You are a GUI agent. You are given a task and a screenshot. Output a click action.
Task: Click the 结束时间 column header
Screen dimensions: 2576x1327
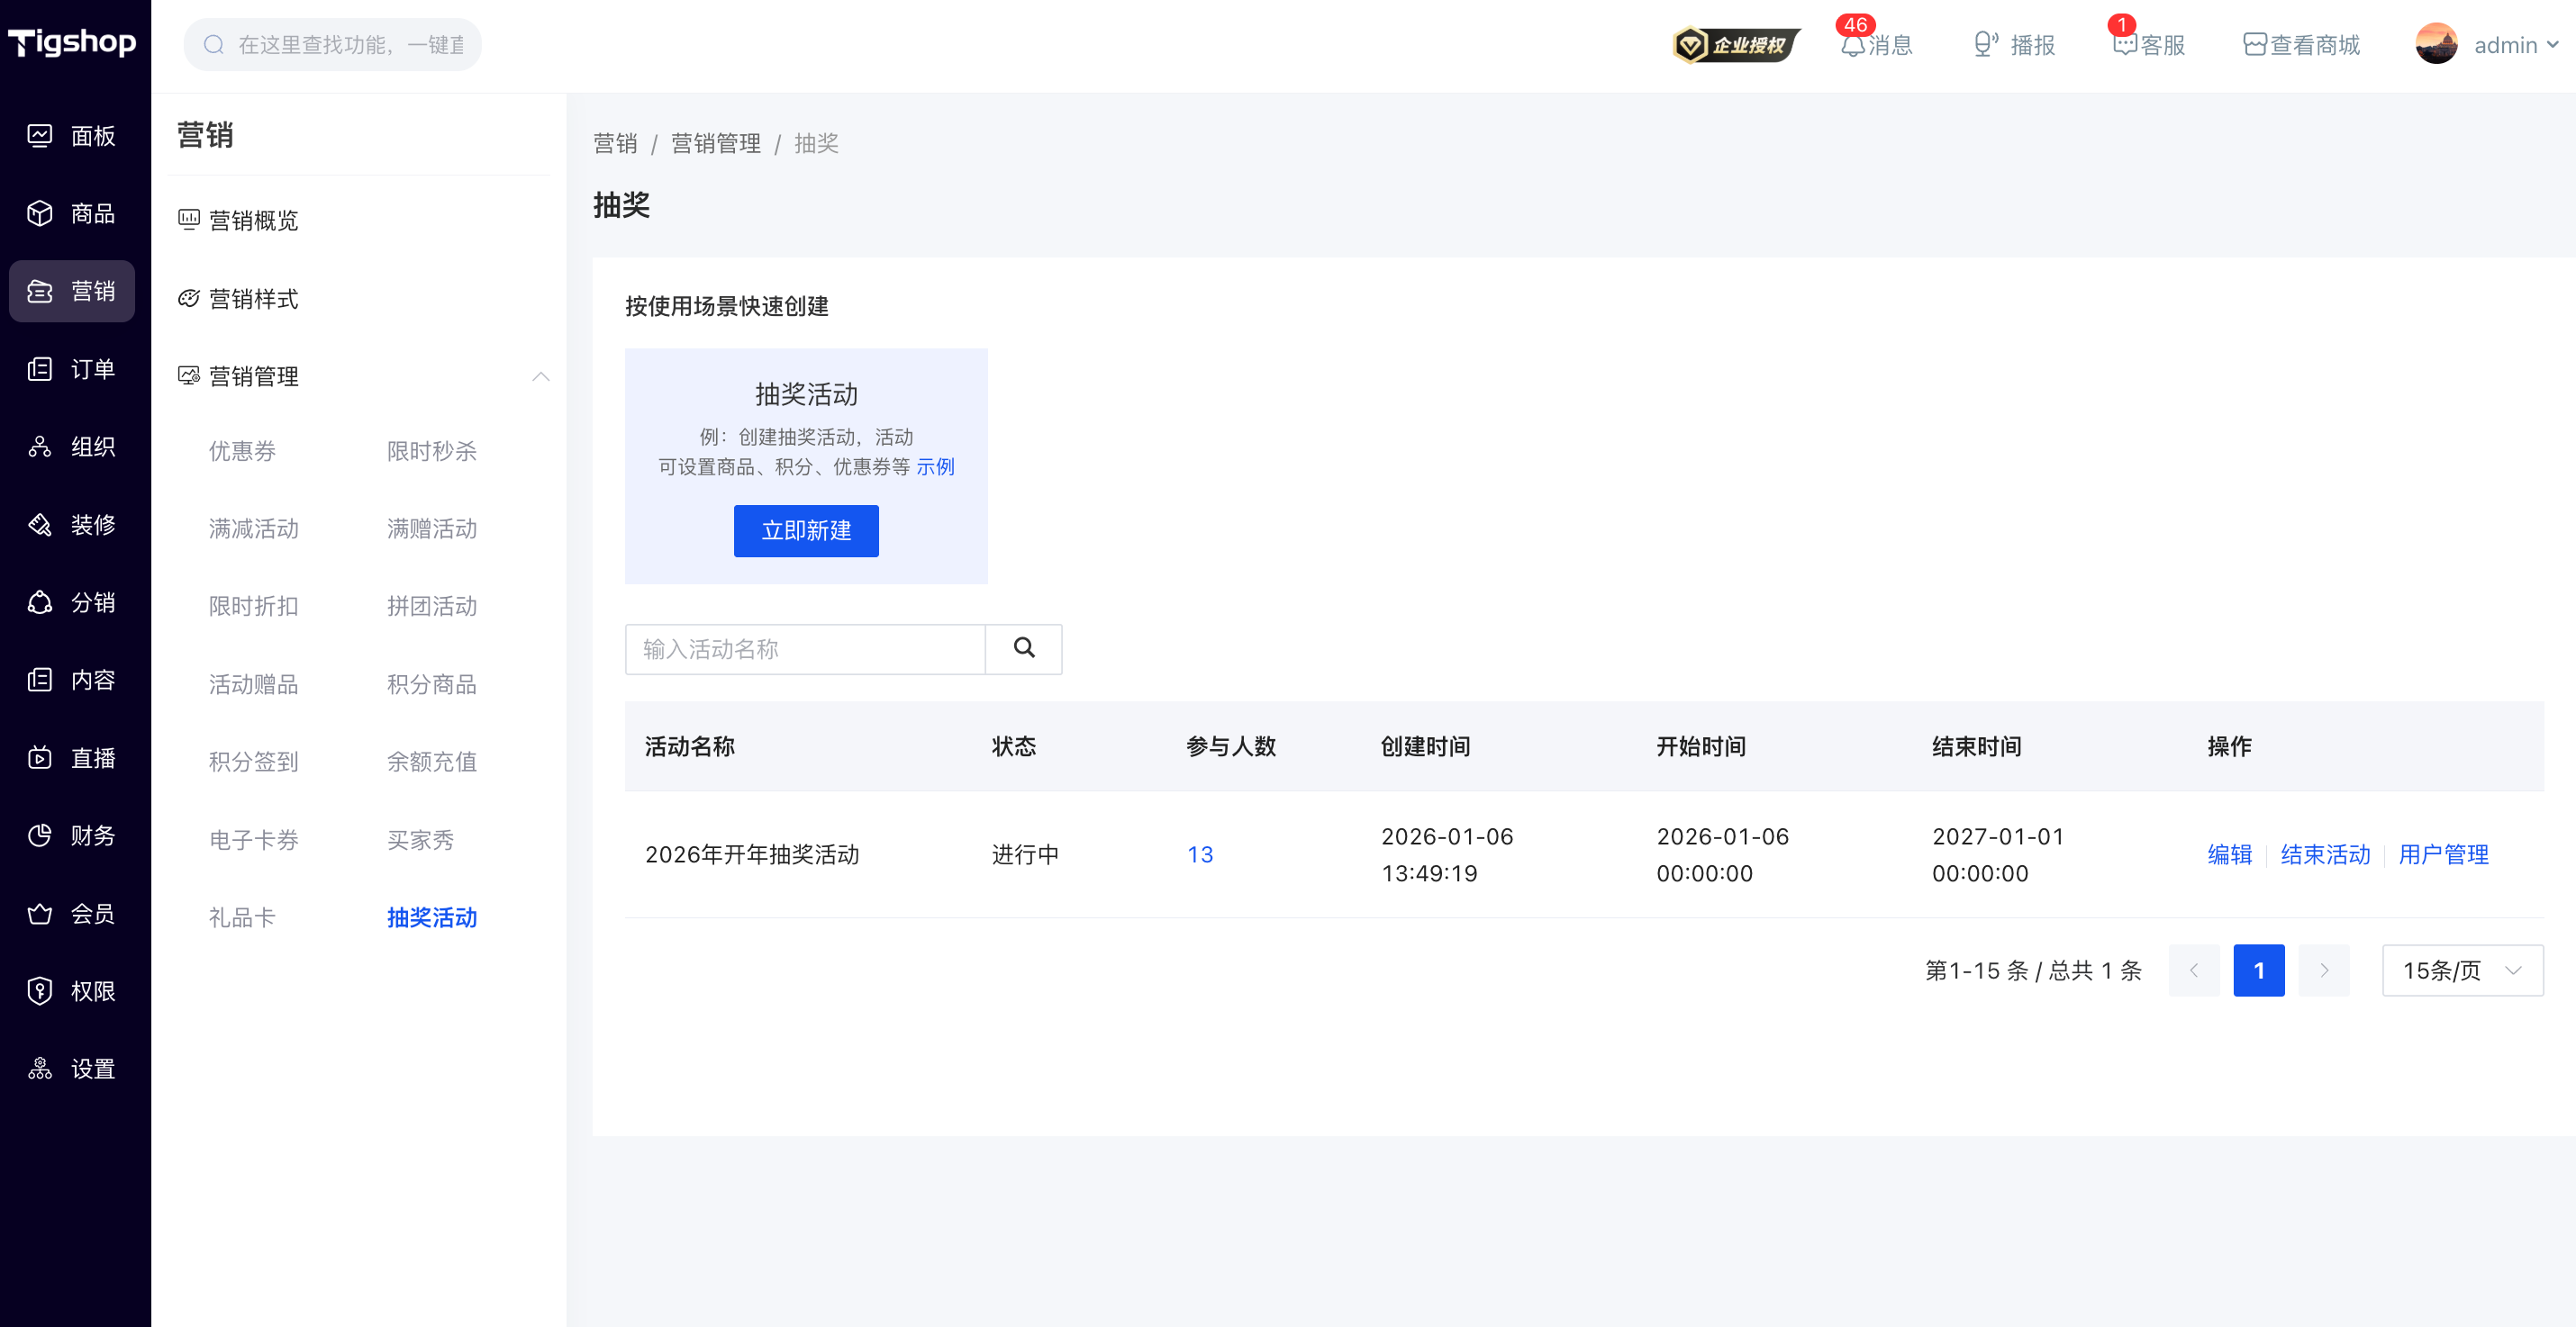click(1977, 746)
